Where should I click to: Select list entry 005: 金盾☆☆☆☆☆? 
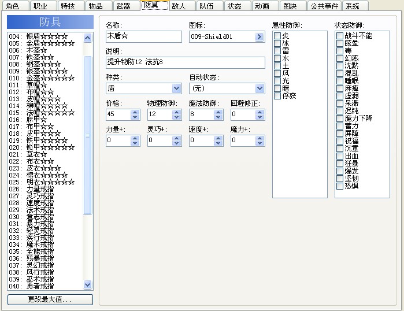(x=45, y=43)
